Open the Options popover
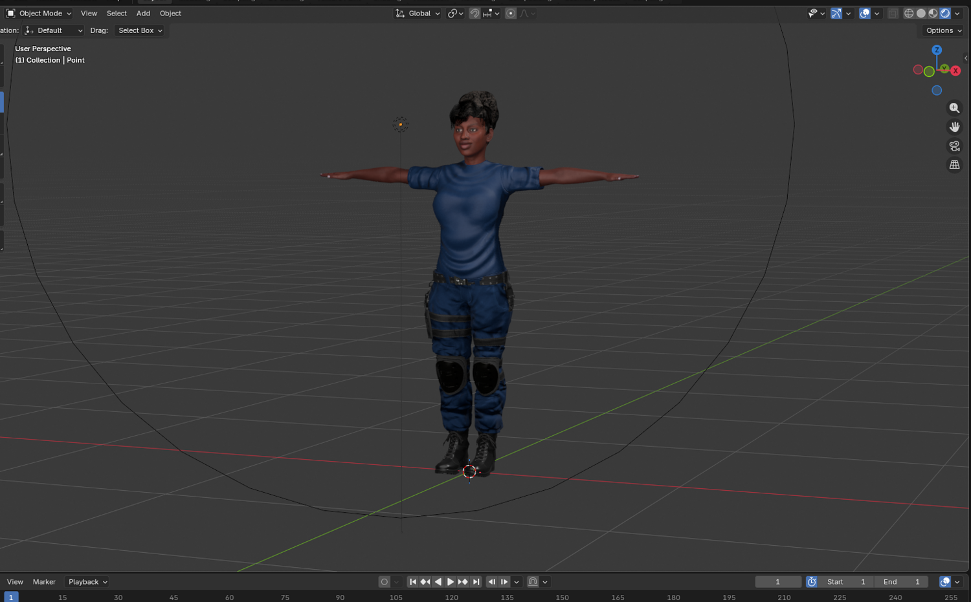This screenshot has height=602, width=971. pos(943,30)
